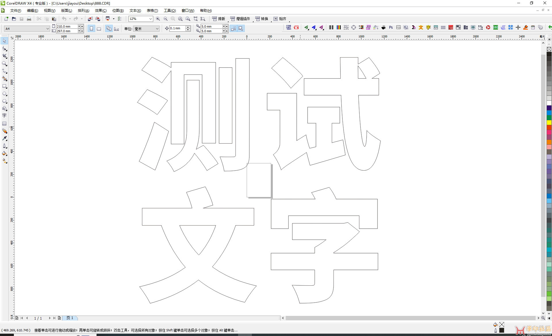Image resolution: width=552 pixels, height=336 pixels.
Task: Select the Interactive Fill tool
Action: (x=4, y=161)
